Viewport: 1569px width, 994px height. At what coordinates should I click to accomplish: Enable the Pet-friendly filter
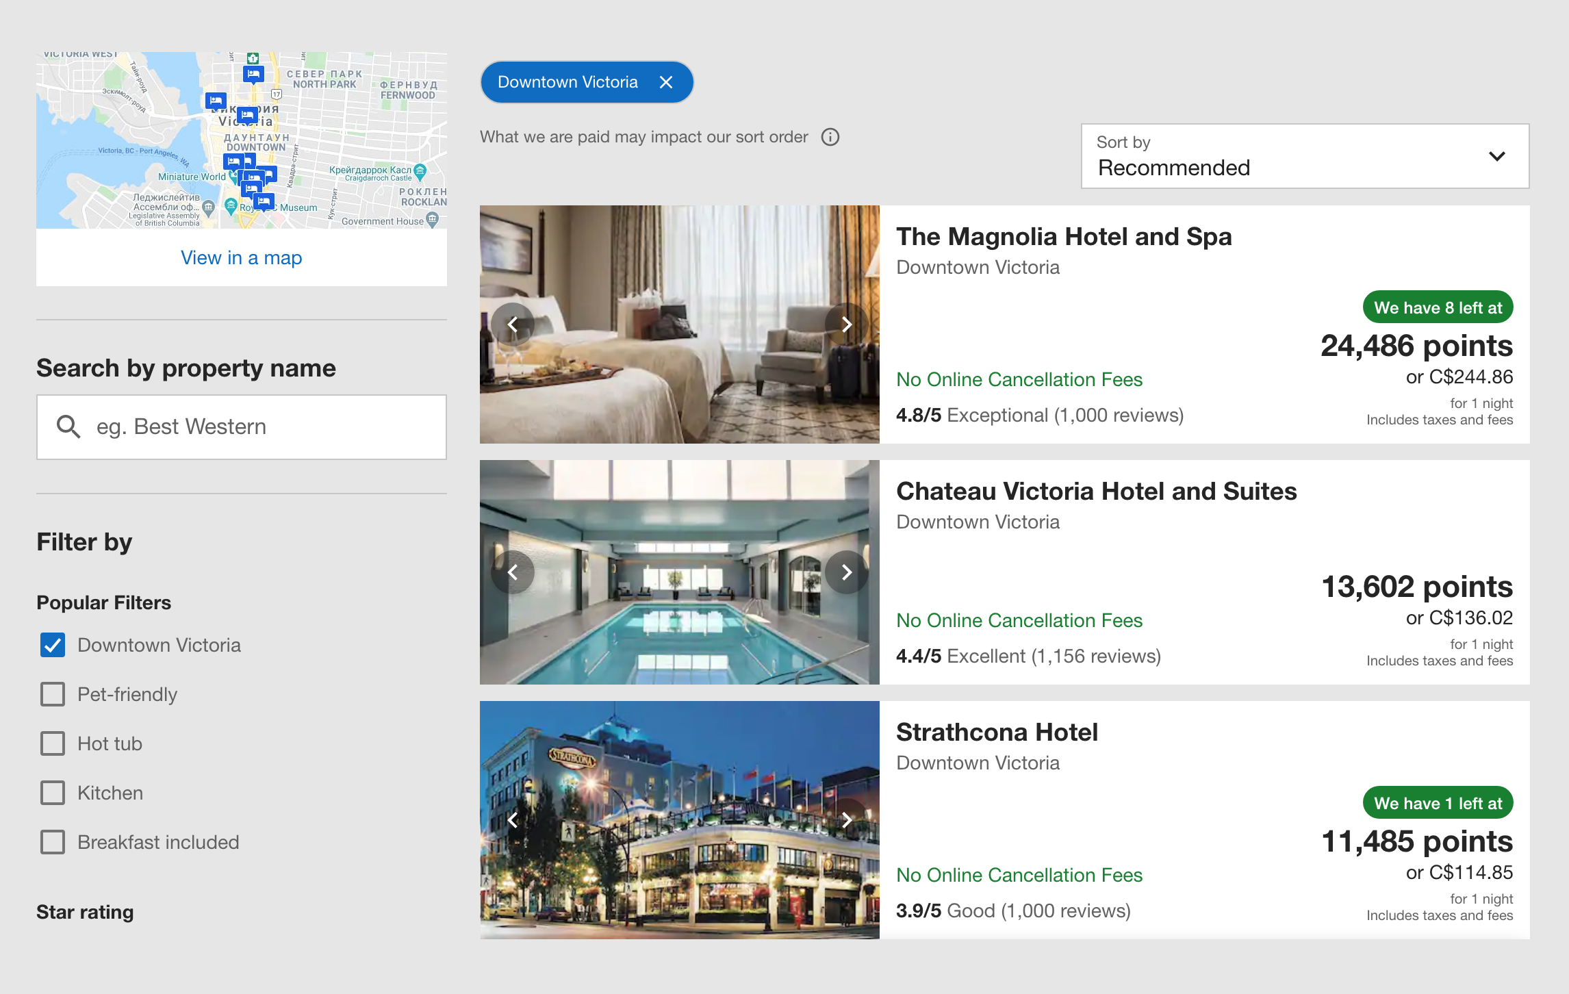tap(53, 694)
